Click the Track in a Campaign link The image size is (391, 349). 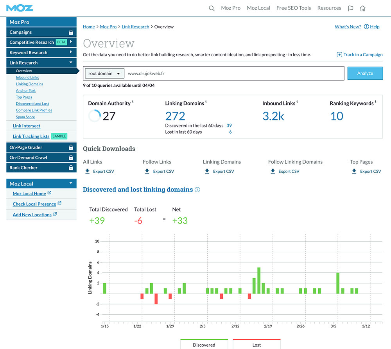(x=363, y=55)
